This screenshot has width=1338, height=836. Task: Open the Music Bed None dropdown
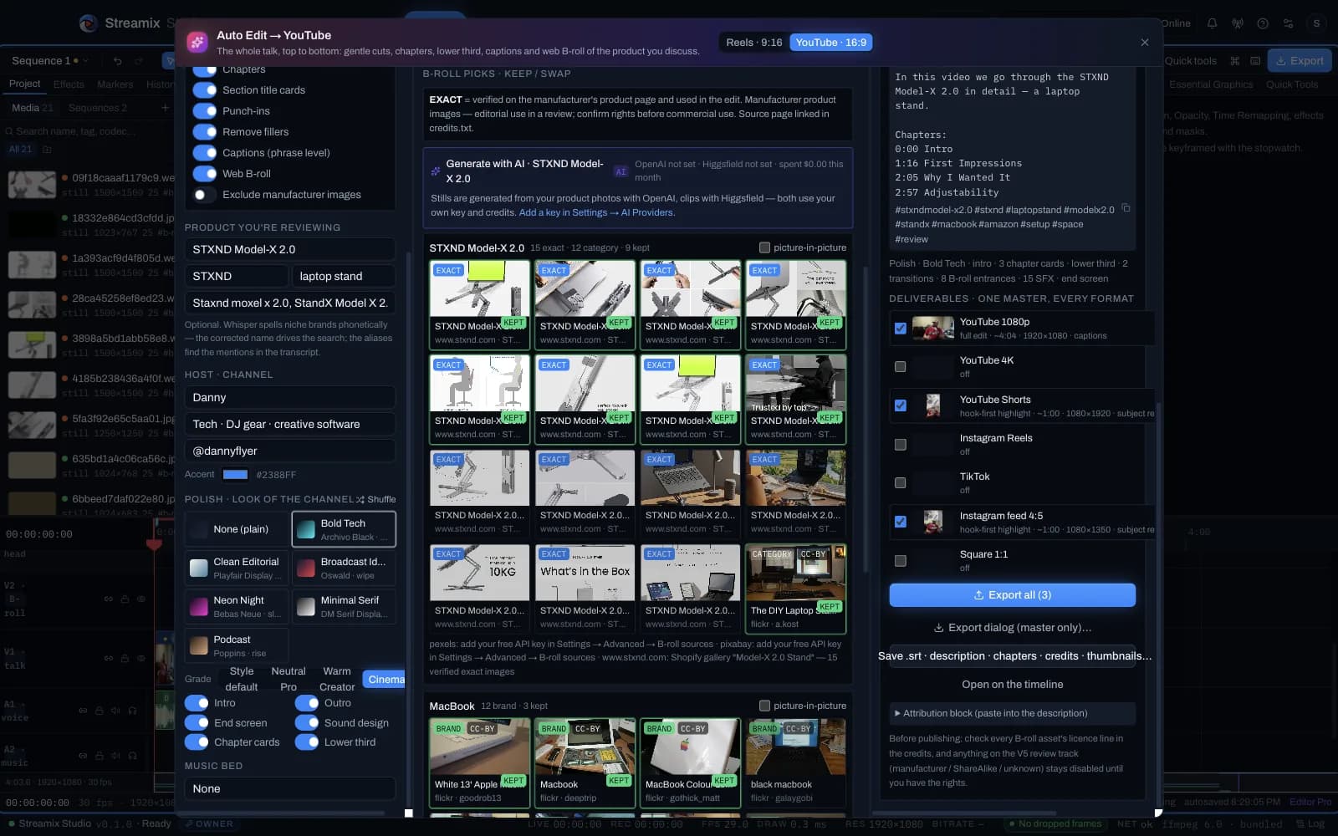(289, 788)
